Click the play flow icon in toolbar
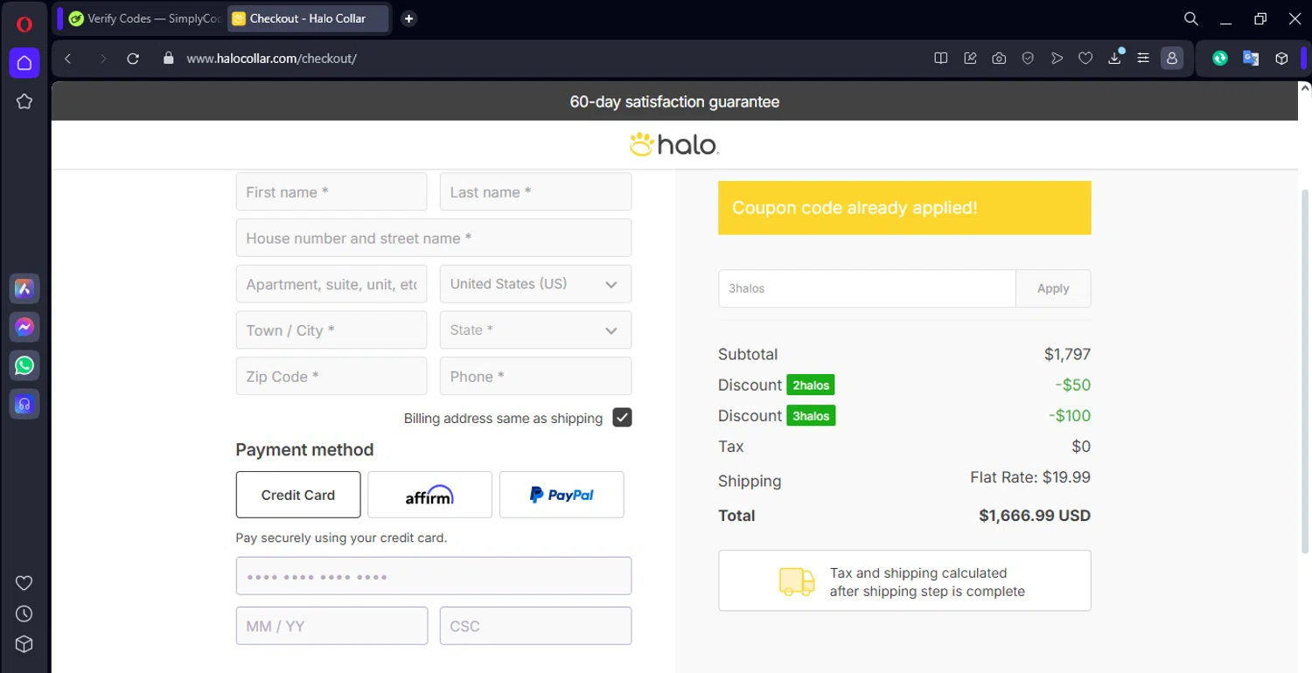The image size is (1312, 673). 1057,59
